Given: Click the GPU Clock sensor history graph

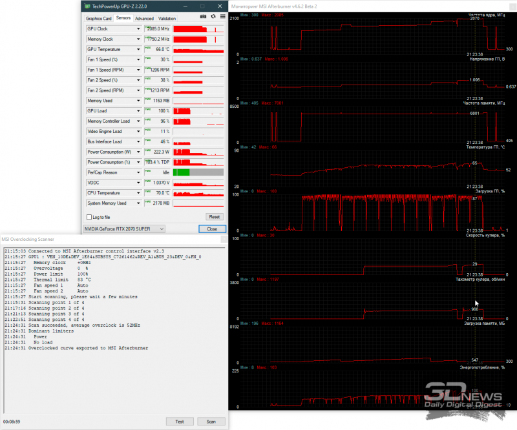Looking at the screenshot, I should pyautogui.click(x=198, y=29).
